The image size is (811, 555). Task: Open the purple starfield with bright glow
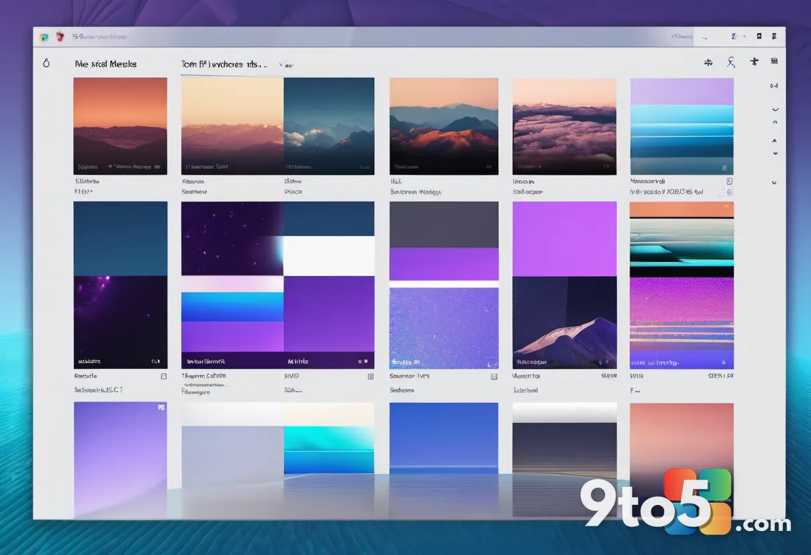pyautogui.click(x=232, y=238)
